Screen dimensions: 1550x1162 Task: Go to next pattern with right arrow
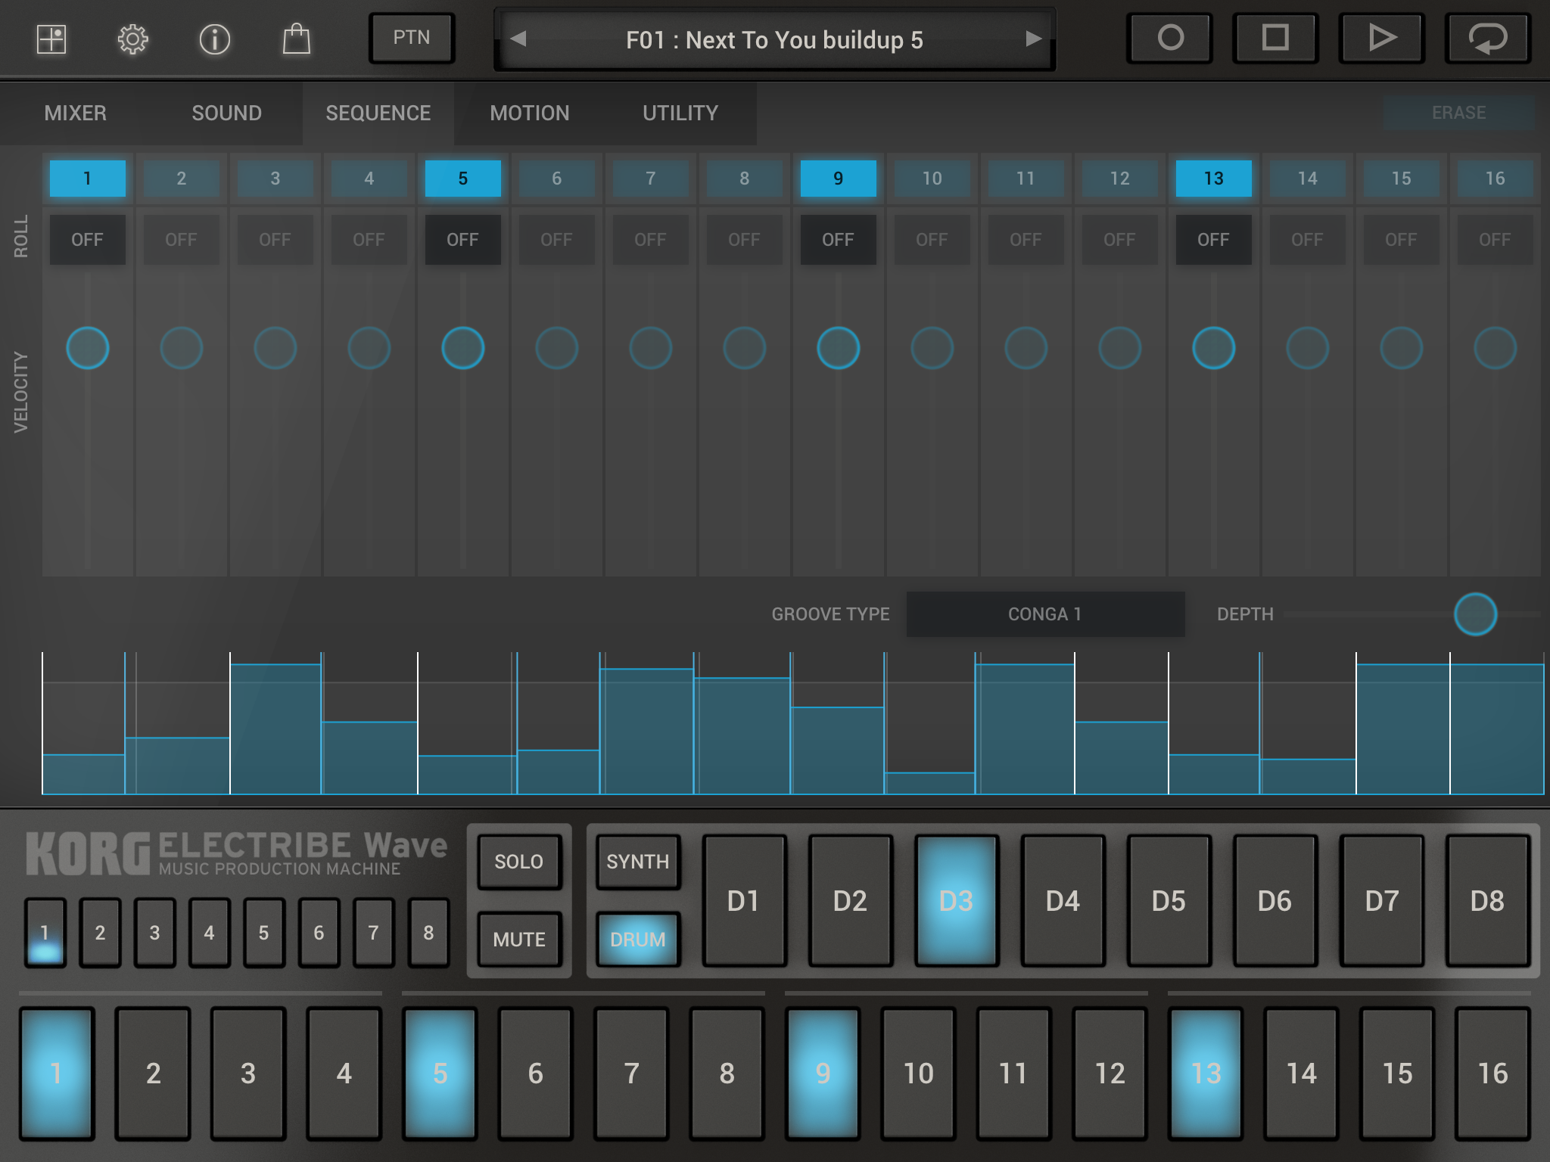click(x=1033, y=39)
